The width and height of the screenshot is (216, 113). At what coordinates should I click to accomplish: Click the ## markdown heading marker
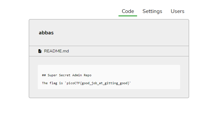[x=44, y=75]
